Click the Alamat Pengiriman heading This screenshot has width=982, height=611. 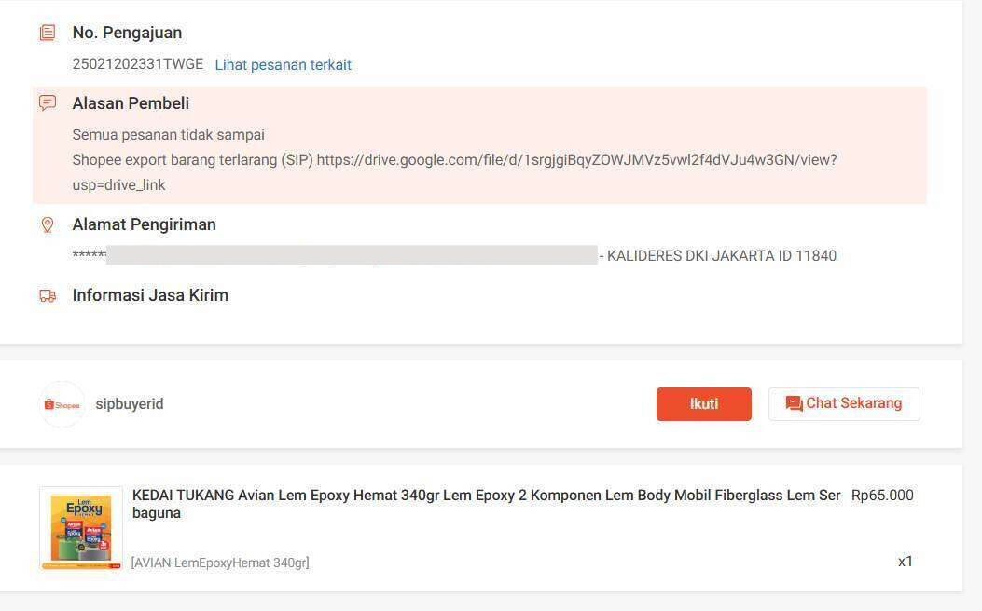pyautogui.click(x=144, y=224)
